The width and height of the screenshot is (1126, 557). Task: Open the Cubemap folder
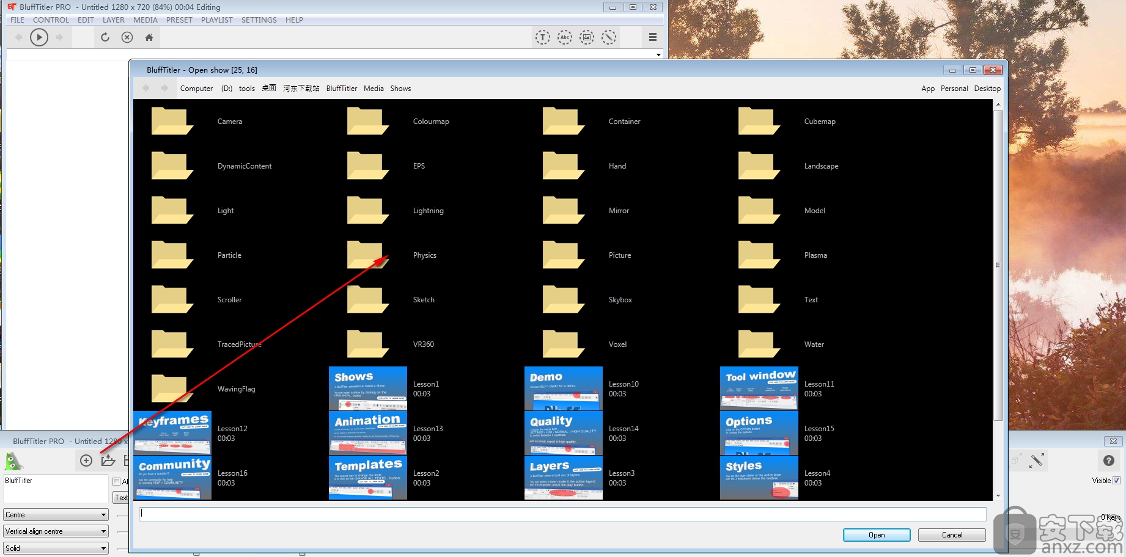pos(759,121)
